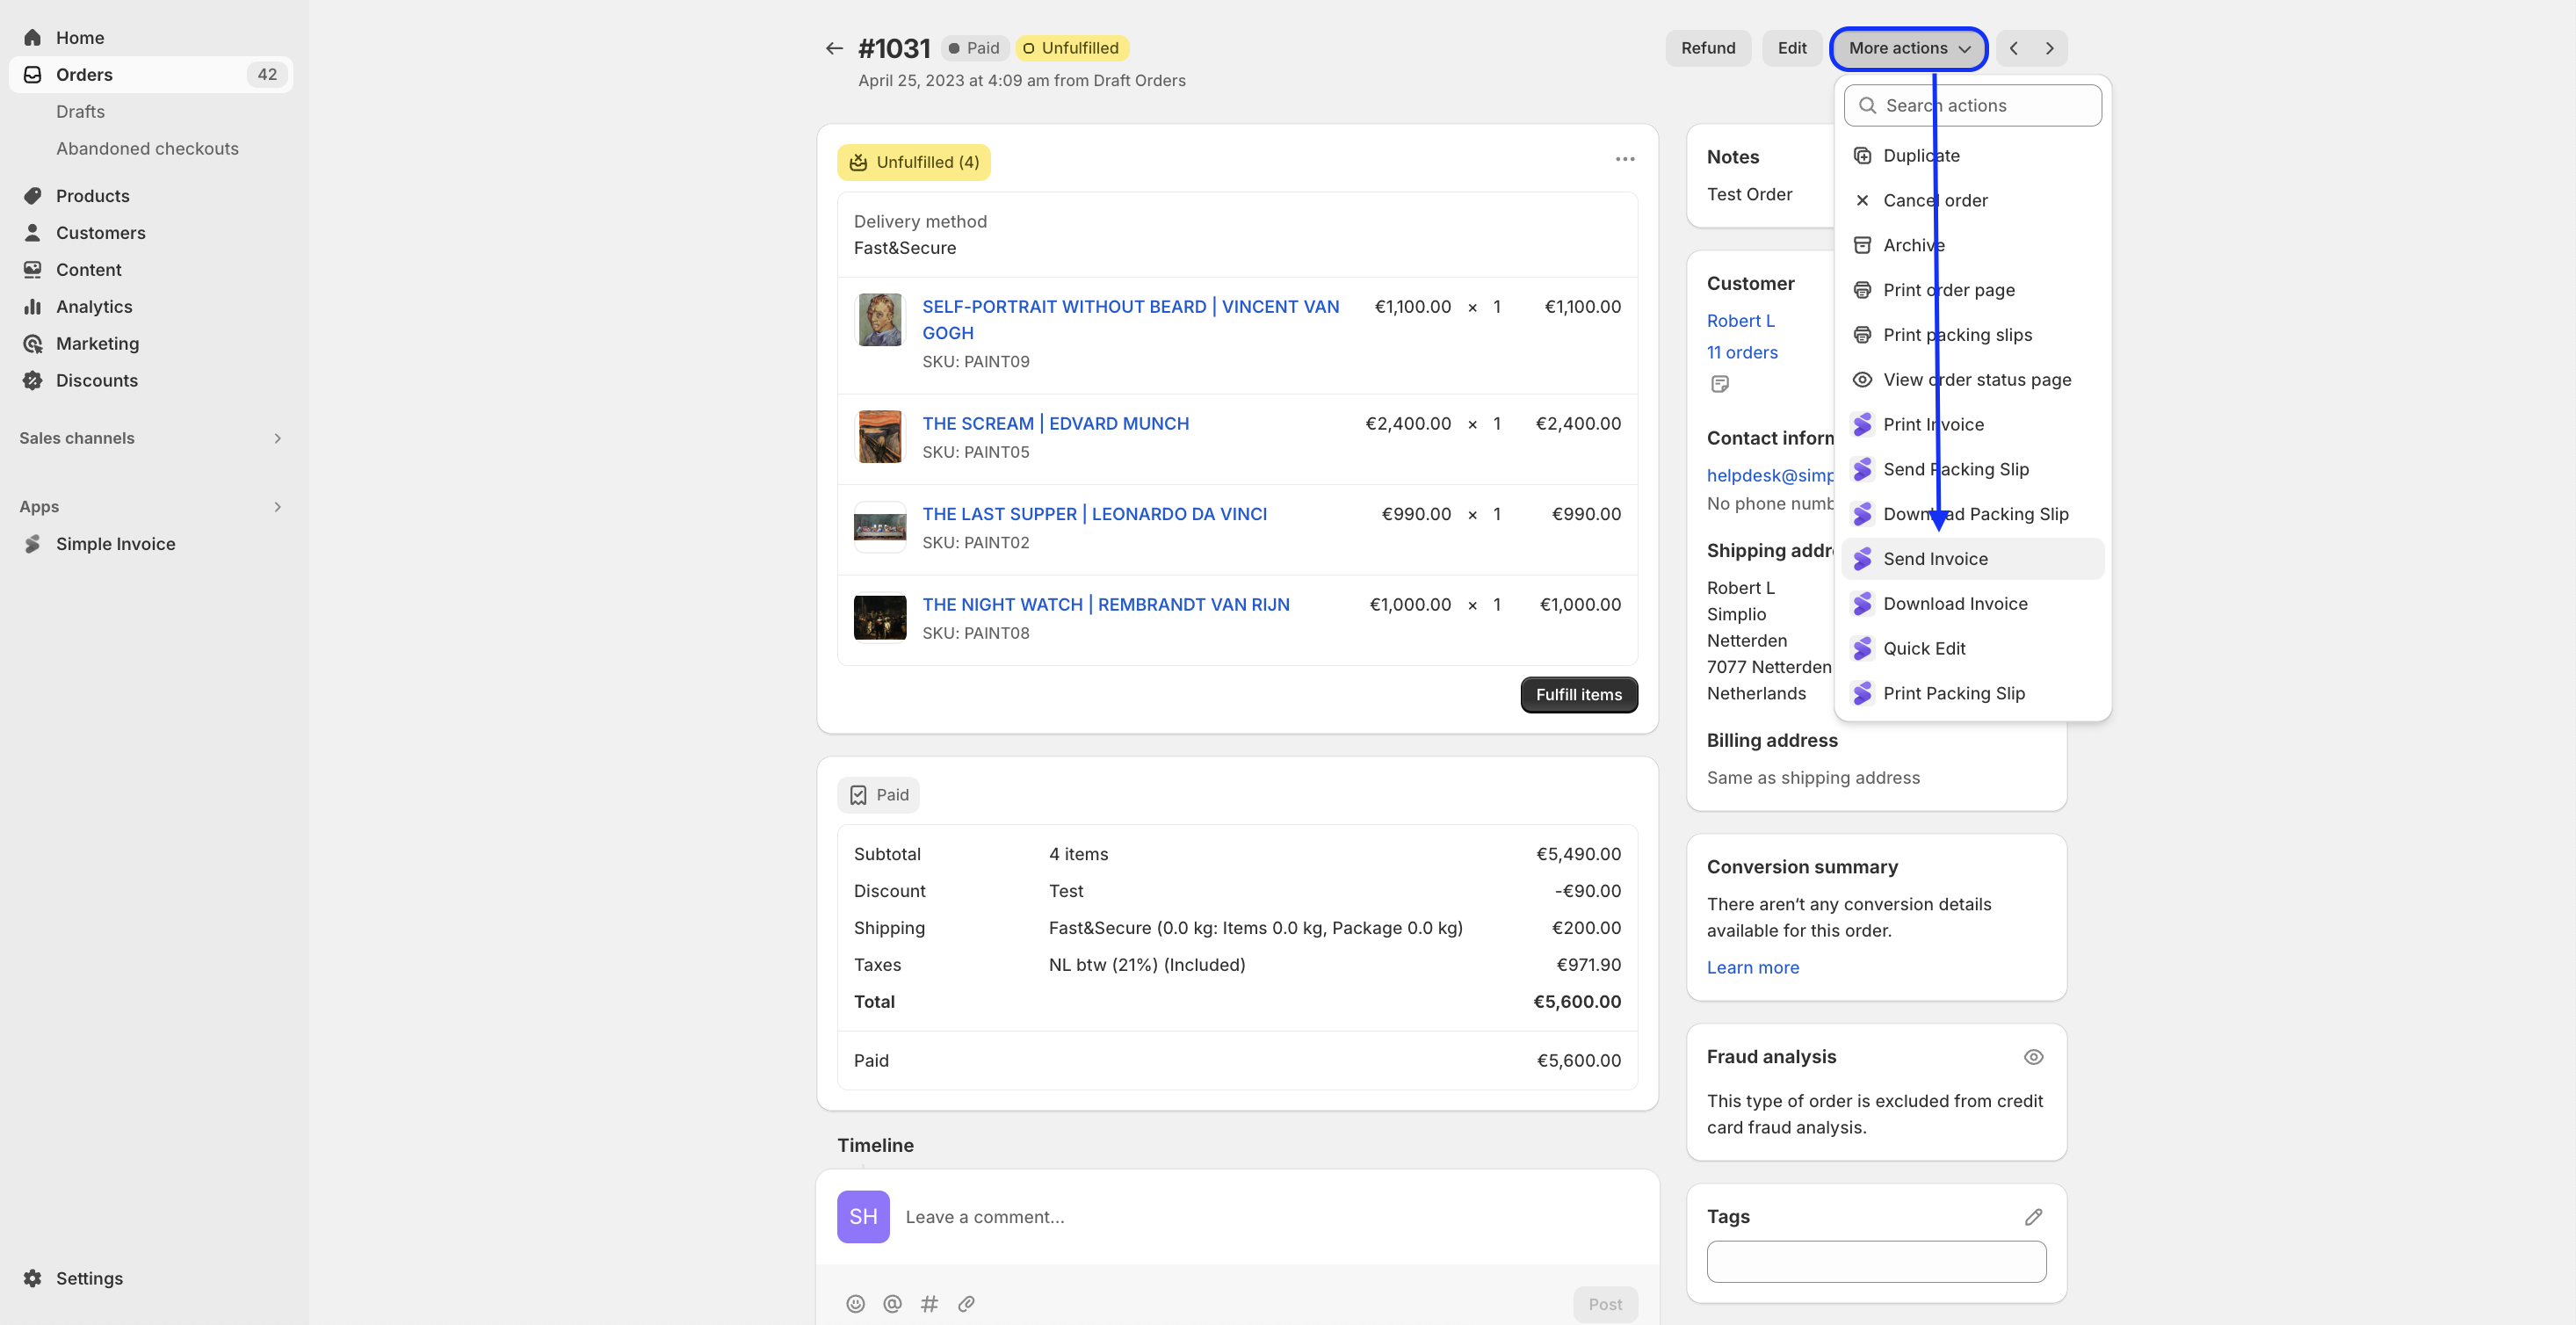
Task: Click the edit tags pencil icon
Action: [2032, 1216]
